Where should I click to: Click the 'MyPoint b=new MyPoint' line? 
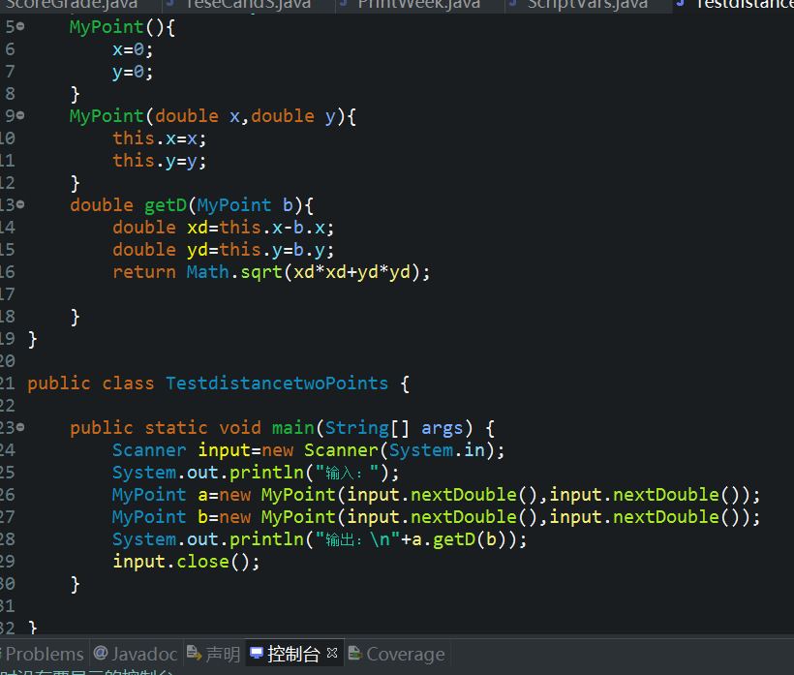(436, 517)
